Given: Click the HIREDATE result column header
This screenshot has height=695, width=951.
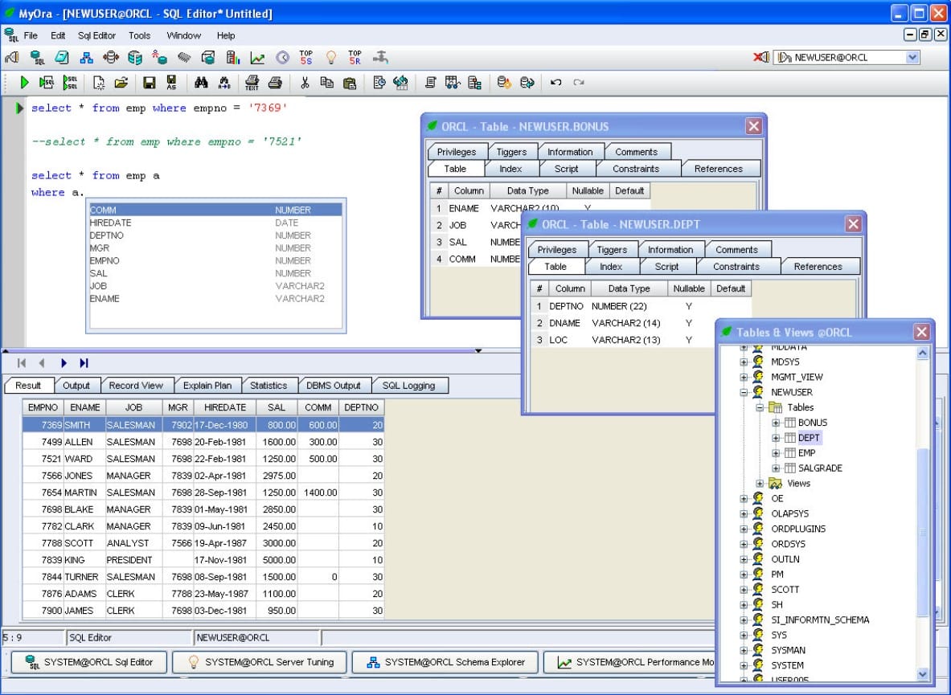Looking at the screenshot, I should 225,408.
